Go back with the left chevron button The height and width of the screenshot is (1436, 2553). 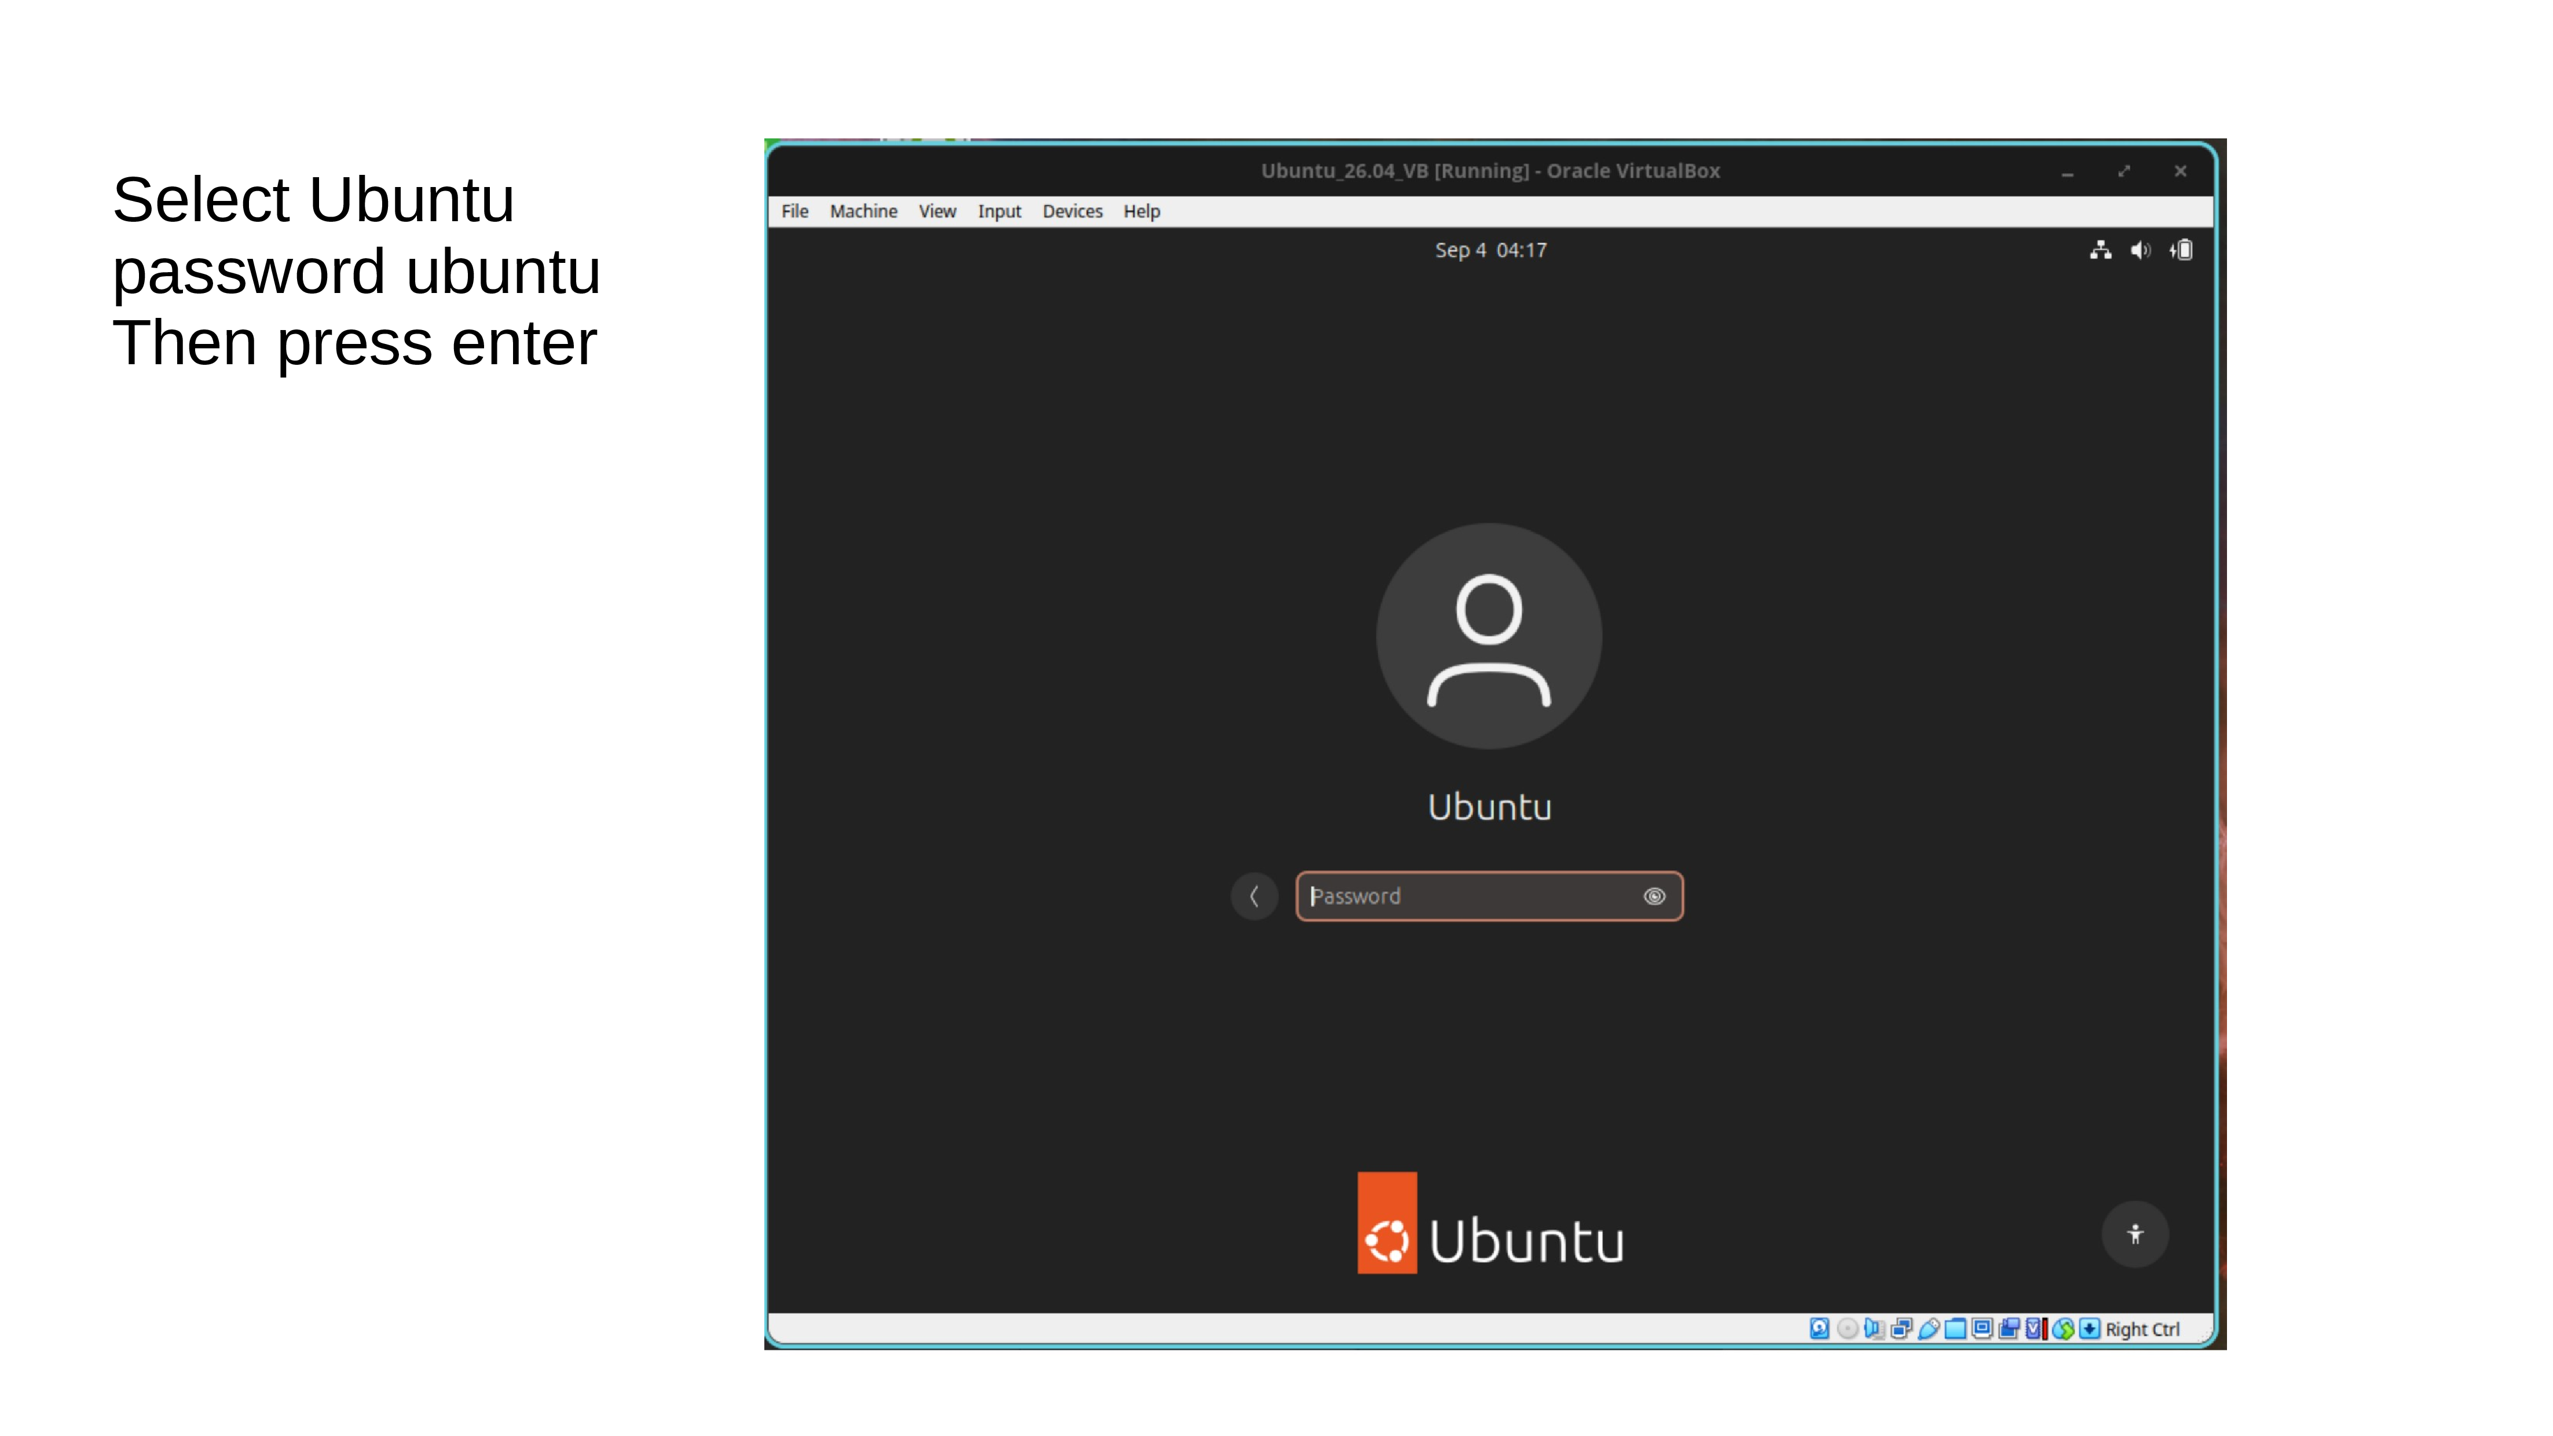[1255, 896]
